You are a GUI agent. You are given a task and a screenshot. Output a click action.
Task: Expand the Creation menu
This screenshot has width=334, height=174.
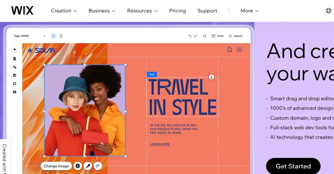[64, 11]
